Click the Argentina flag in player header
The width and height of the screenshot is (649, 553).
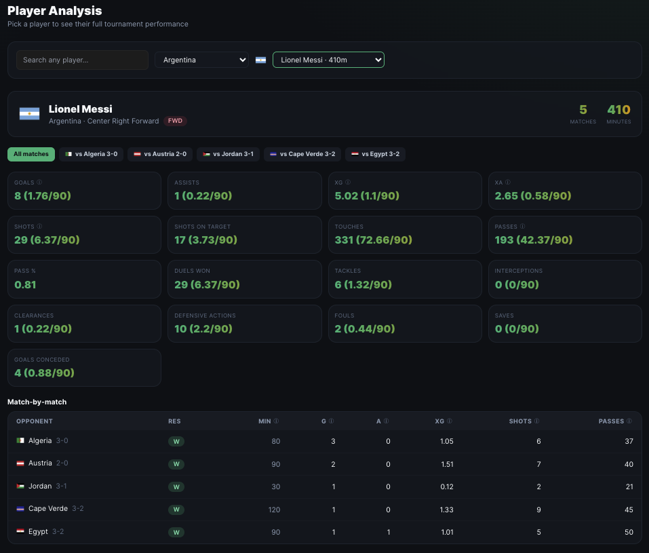coord(29,114)
